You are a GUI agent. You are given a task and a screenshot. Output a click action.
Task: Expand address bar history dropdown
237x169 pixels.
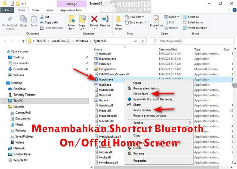(136, 41)
